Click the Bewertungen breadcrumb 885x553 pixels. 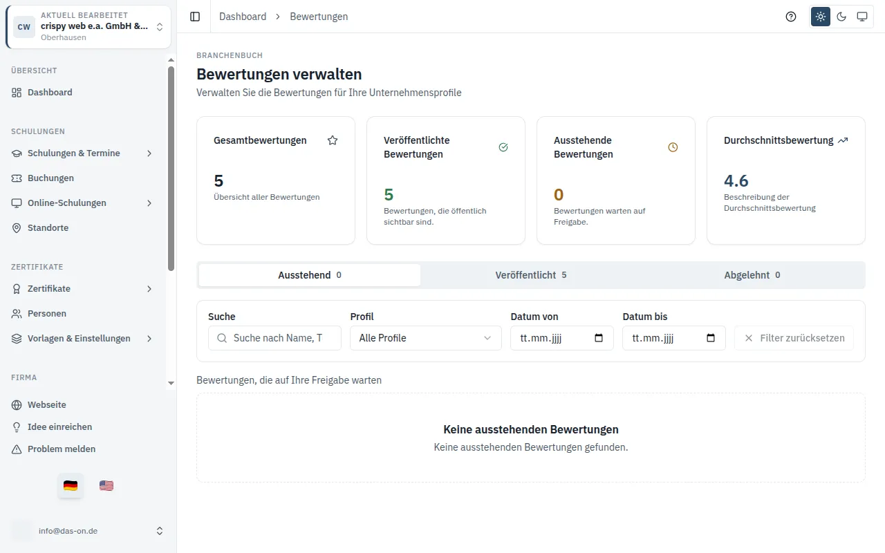coord(319,17)
